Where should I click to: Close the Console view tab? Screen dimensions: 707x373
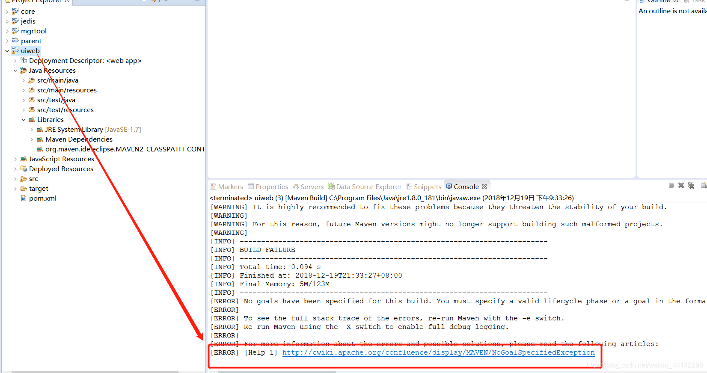coord(484,186)
